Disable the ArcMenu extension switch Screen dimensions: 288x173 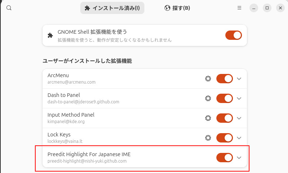[225, 79]
